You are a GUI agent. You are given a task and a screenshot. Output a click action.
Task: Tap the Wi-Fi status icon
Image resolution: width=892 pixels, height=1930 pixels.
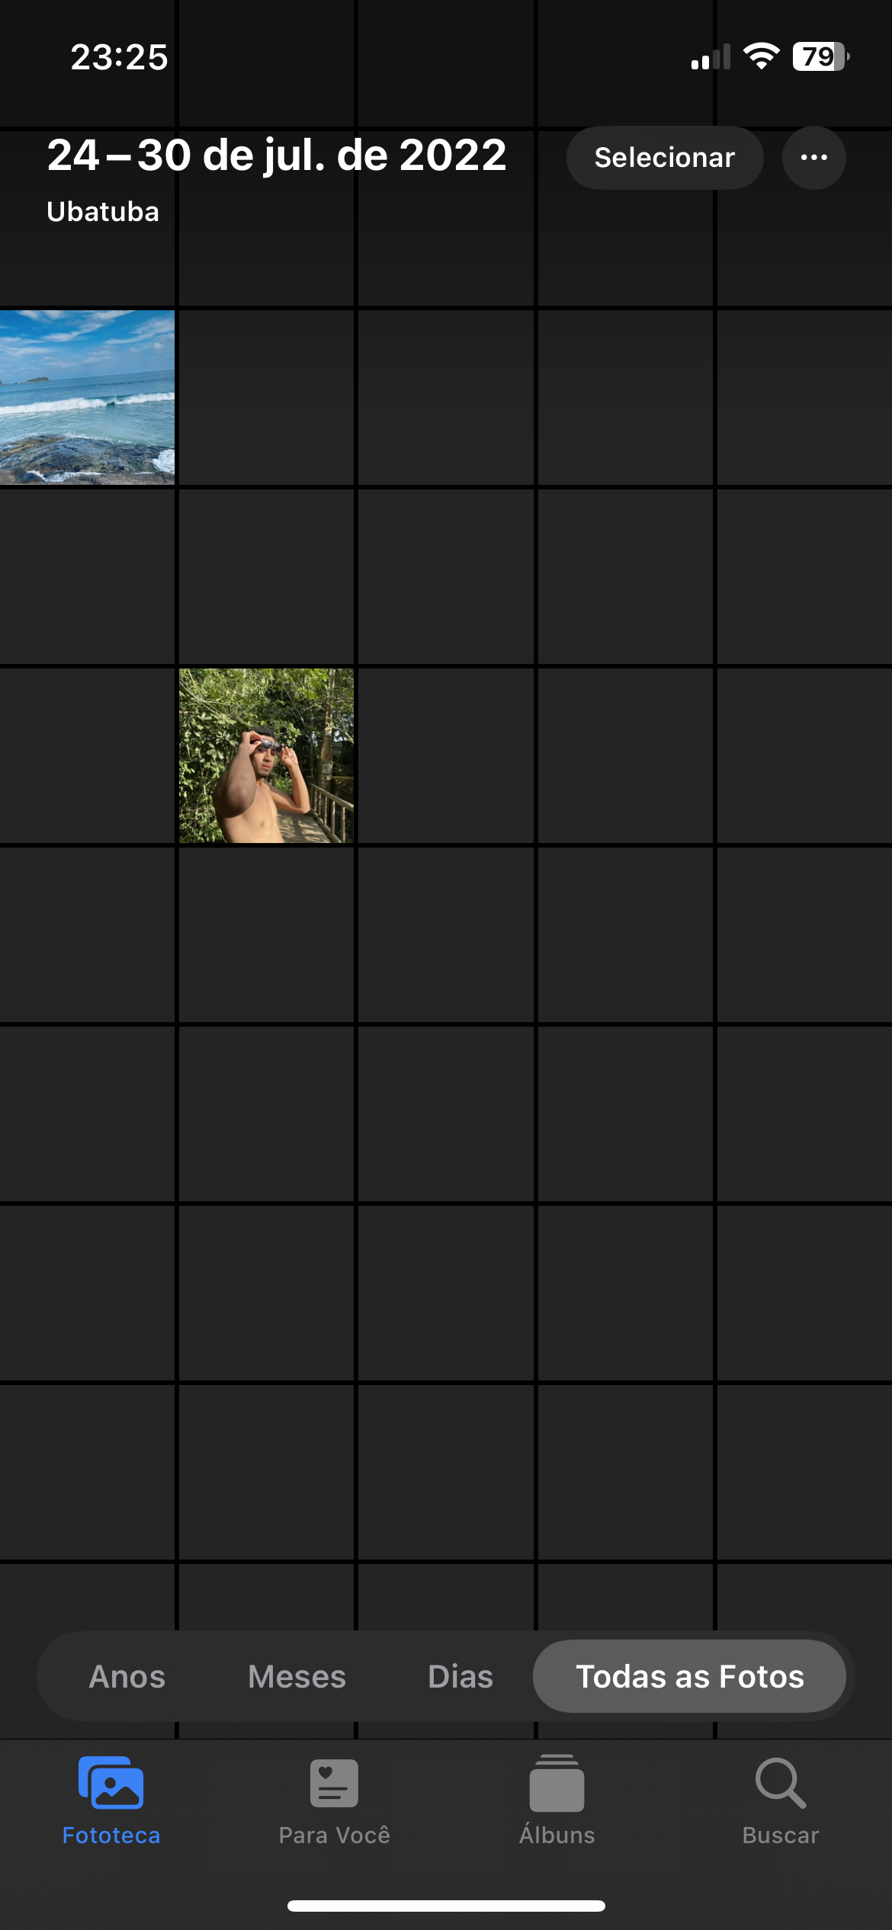click(761, 56)
